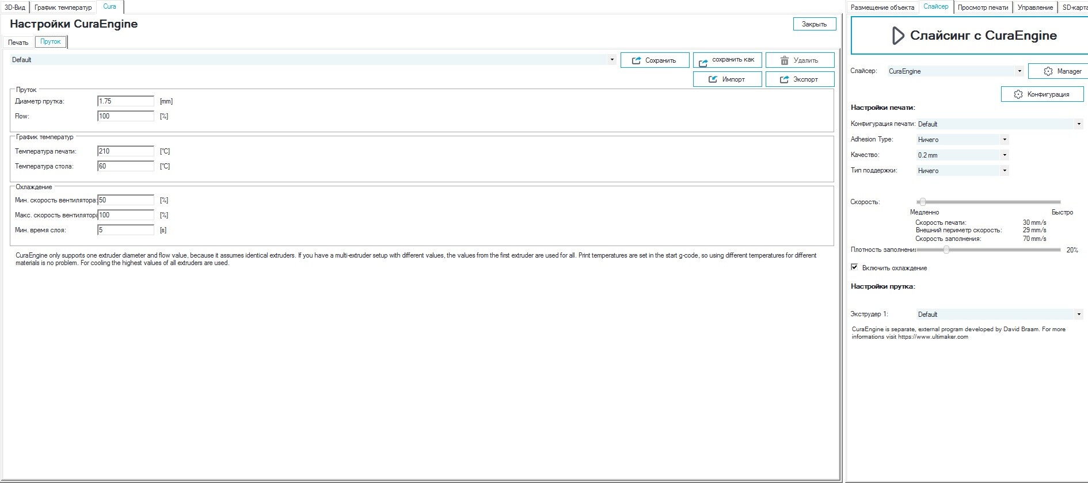Image resolution: width=1088 pixels, height=483 pixels.
Task: Open the Слайсер CuraEngine dropdown
Action: 1019,71
